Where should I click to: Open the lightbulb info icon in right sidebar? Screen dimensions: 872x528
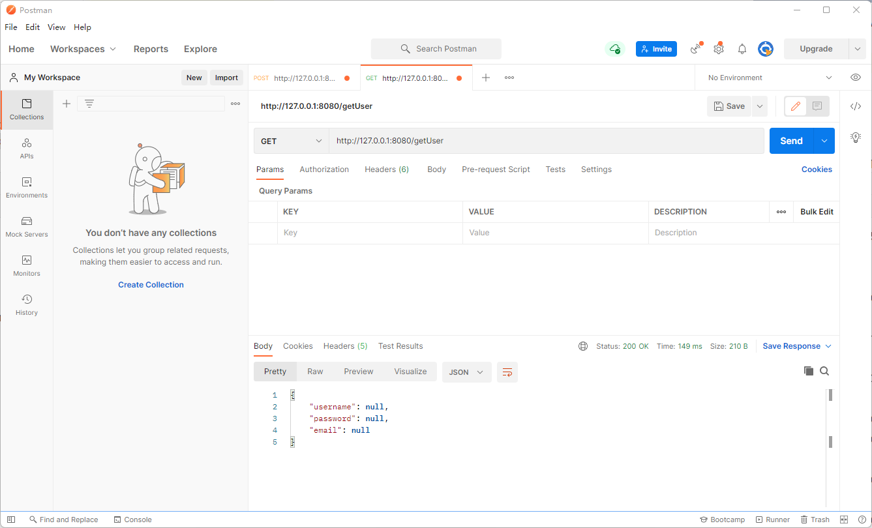pyautogui.click(x=856, y=137)
